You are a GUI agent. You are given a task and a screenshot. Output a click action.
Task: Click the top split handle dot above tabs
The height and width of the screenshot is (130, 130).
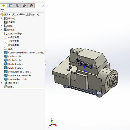pos(22,1)
